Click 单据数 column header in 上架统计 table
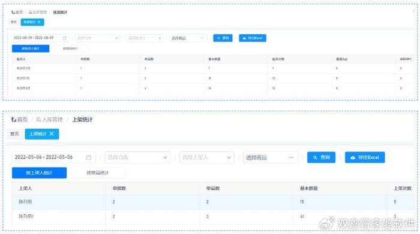This screenshot has width=420, height=234. point(119,189)
